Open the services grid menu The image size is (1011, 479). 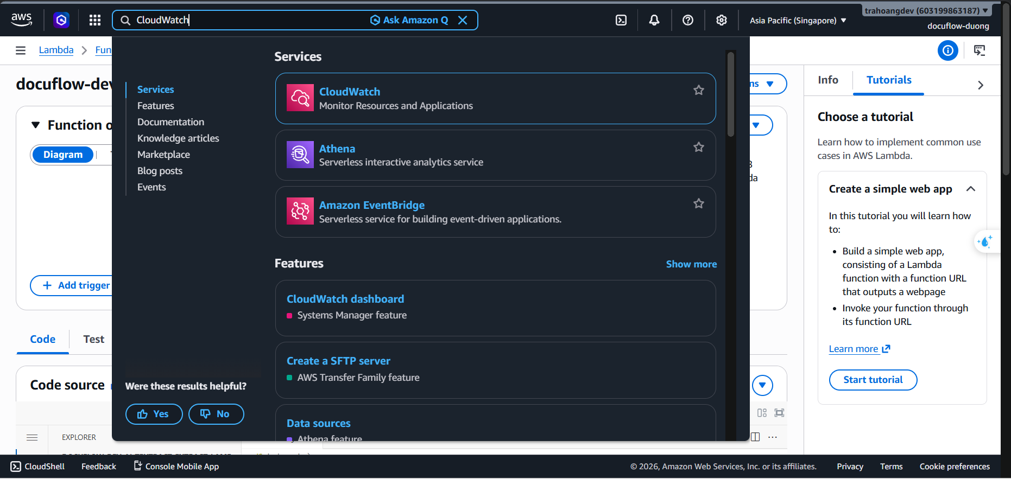(x=95, y=20)
